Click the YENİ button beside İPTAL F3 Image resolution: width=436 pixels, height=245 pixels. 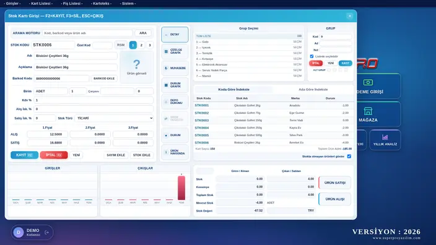76,155
